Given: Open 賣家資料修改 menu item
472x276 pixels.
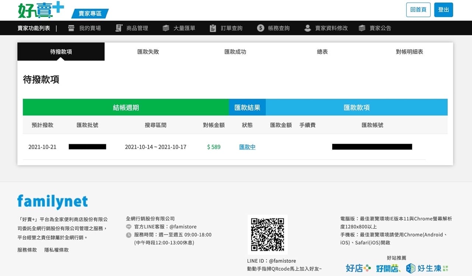Looking at the screenshot, I should [x=332, y=28].
